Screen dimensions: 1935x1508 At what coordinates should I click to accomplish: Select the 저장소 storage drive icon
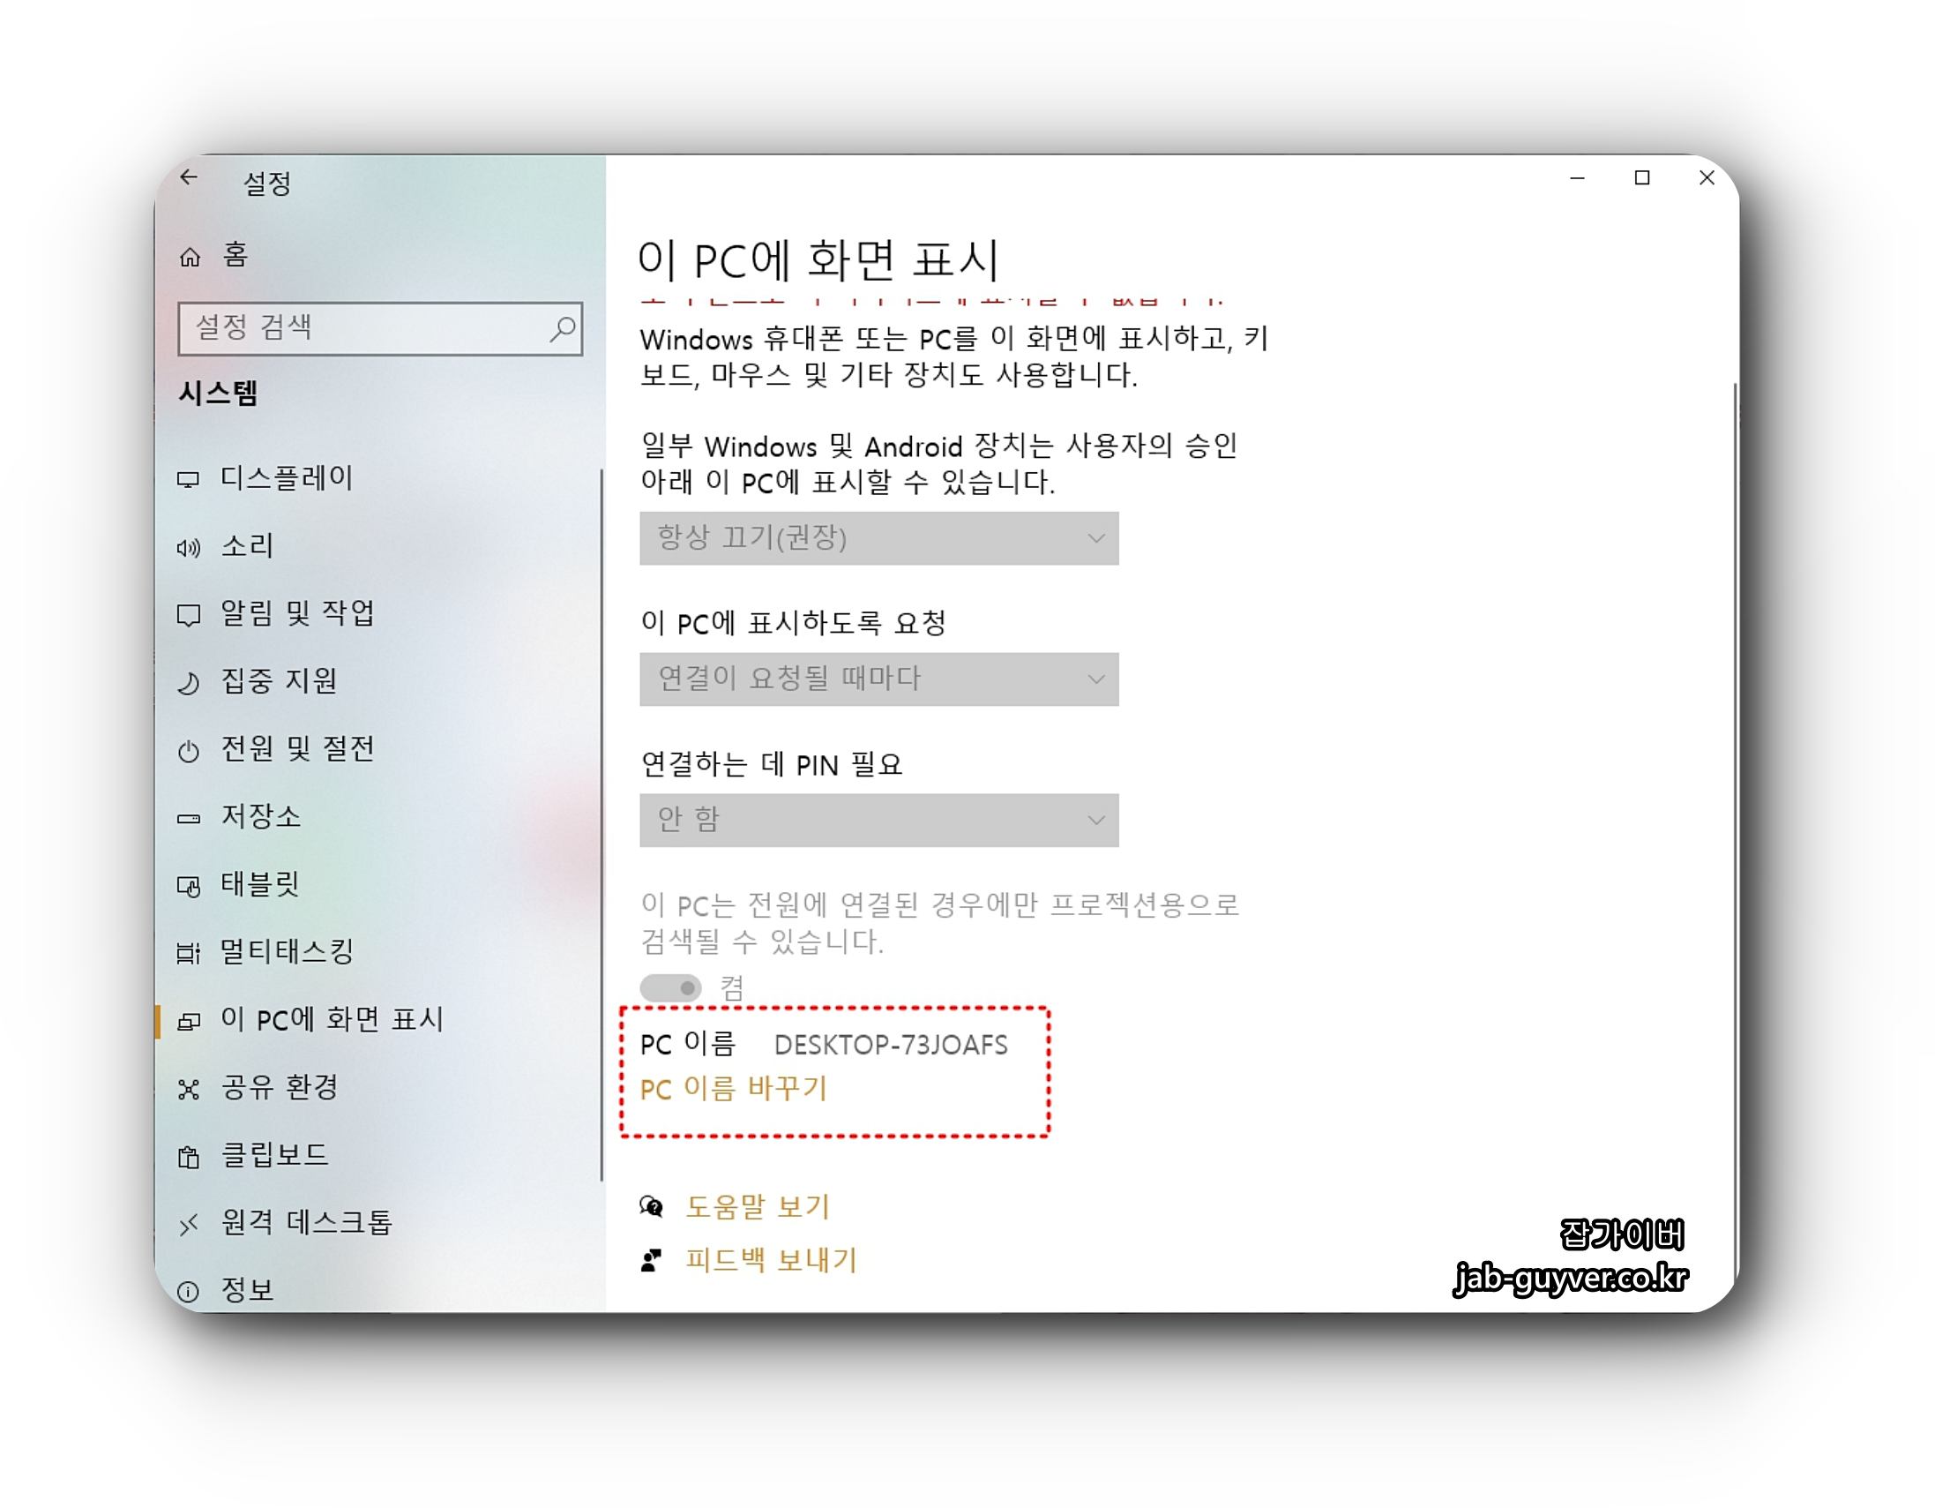pos(191,816)
